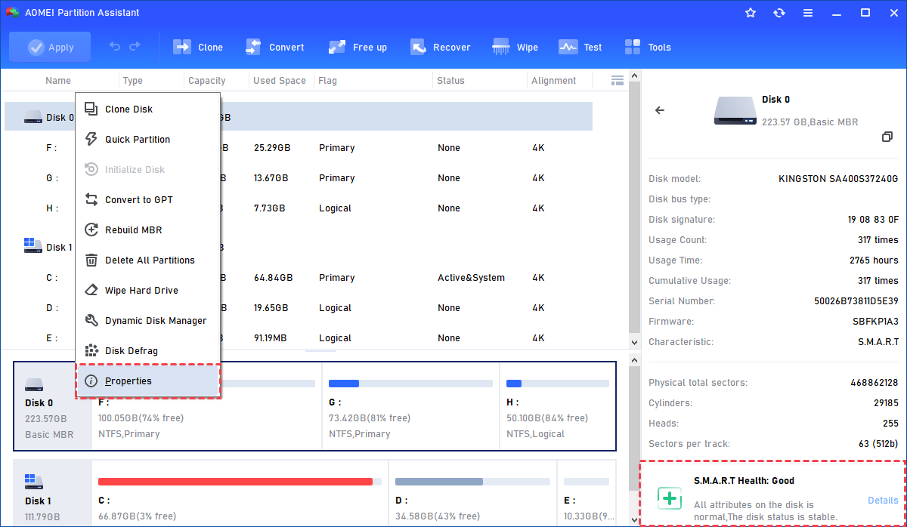Open the Wipe tool in toolbar
The image size is (907, 527).
(x=515, y=47)
